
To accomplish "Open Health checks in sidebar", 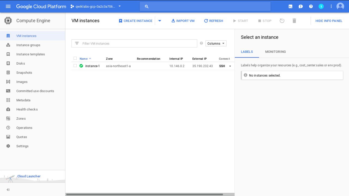I will pos(27,109).
